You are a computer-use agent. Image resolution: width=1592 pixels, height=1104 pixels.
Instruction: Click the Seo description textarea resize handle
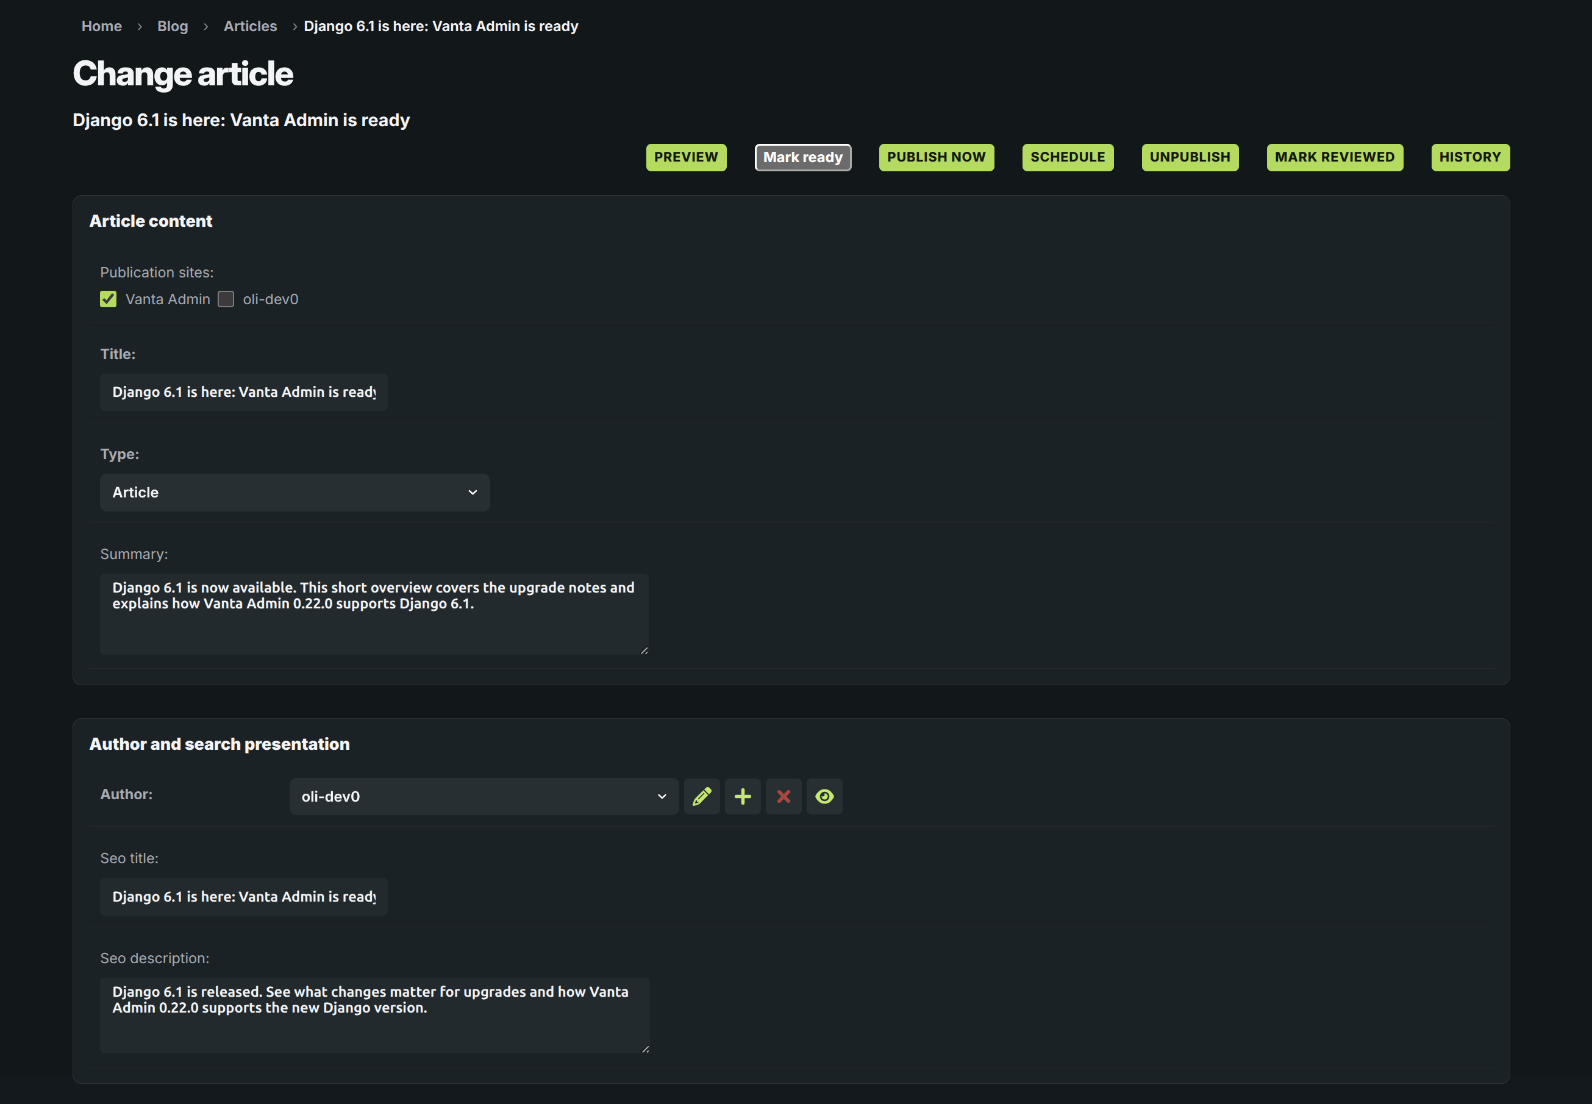pos(645,1049)
